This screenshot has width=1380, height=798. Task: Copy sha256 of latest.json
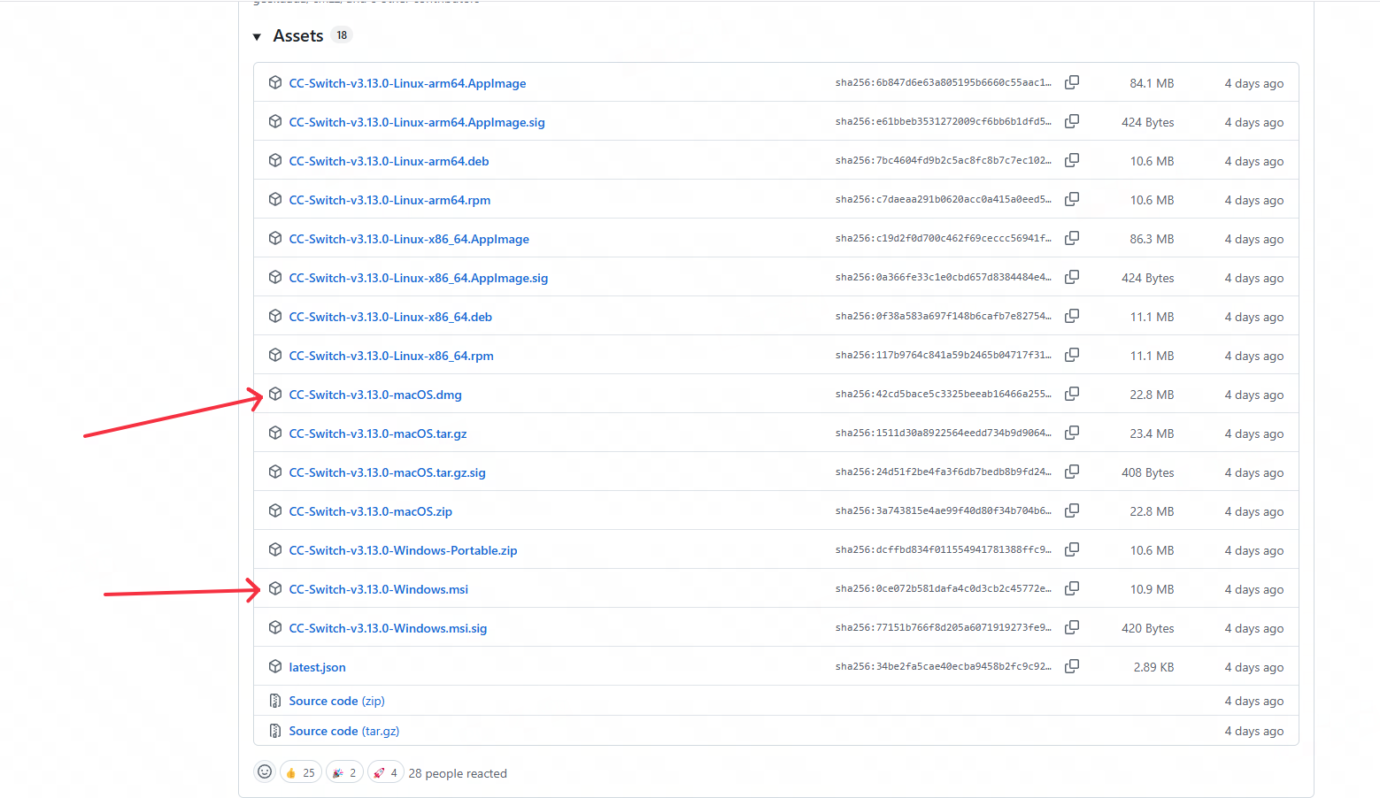pos(1072,666)
